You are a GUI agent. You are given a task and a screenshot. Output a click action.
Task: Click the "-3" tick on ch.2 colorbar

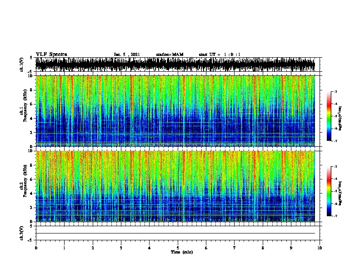pyautogui.click(x=335, y=167)
